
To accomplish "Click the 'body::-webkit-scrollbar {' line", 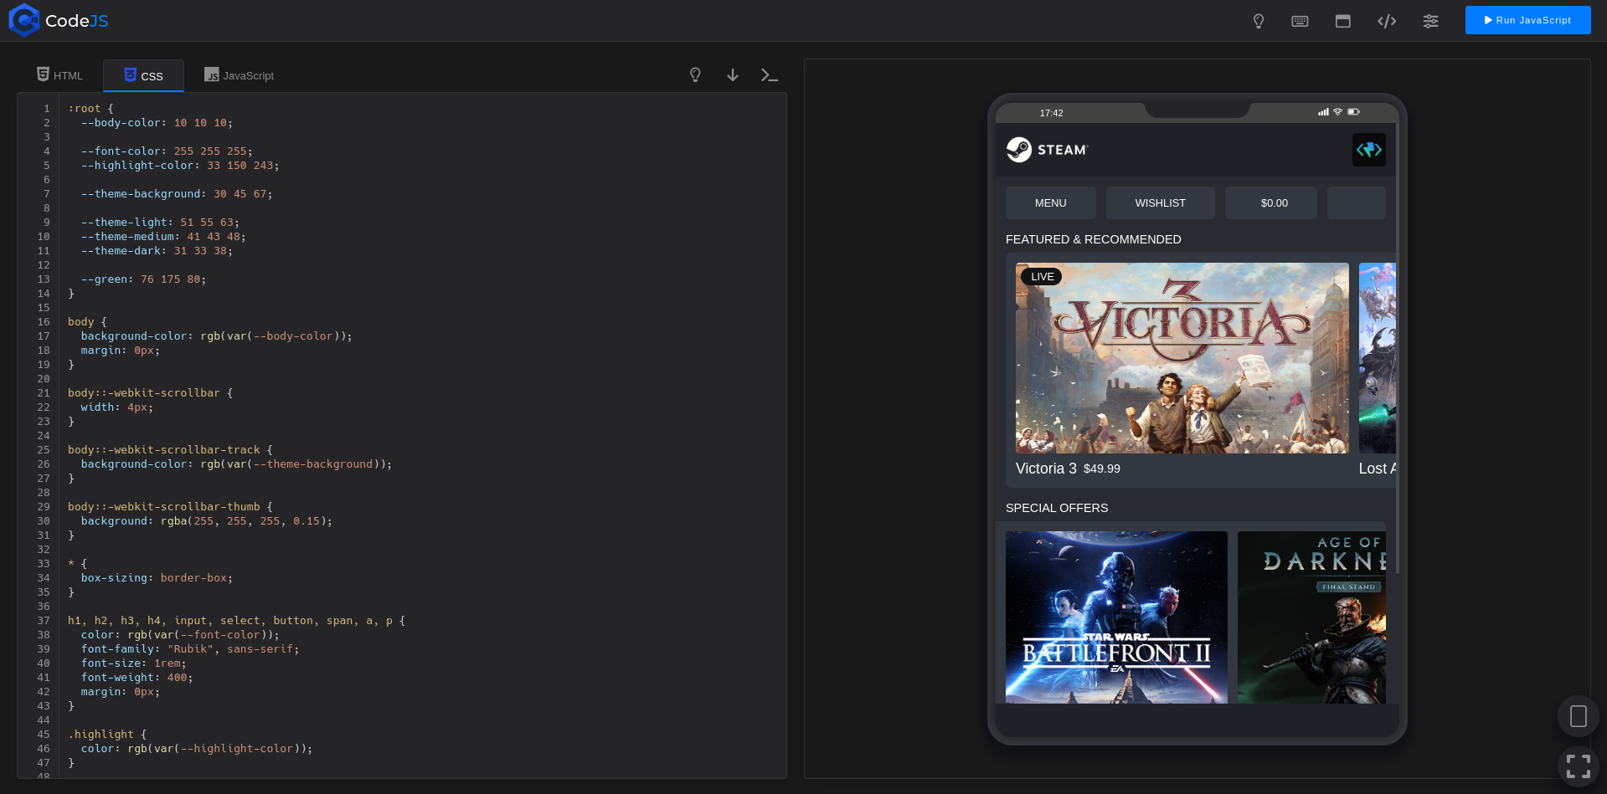I will pos(150,393).
